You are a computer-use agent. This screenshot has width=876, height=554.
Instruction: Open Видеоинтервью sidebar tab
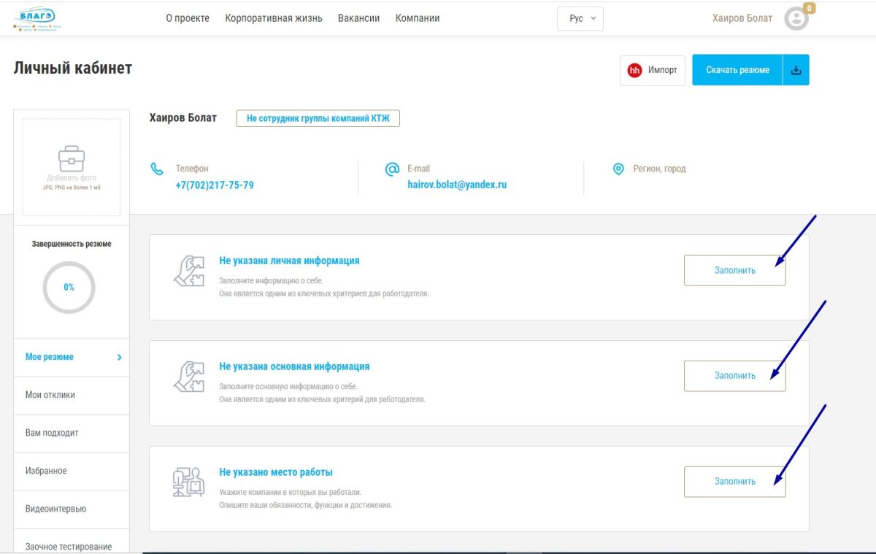click(x=72, y=509)
